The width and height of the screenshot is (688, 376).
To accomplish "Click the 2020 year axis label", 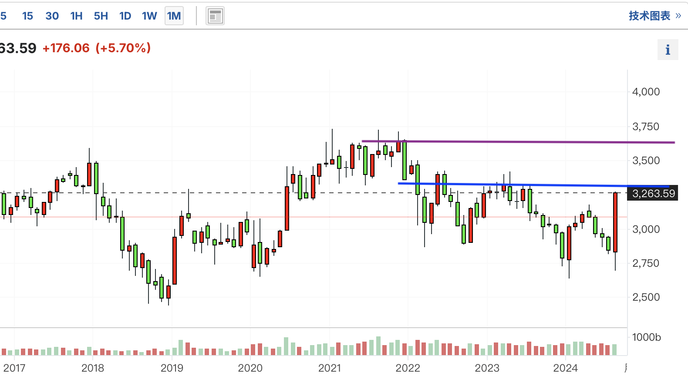I will pos(250,368).
